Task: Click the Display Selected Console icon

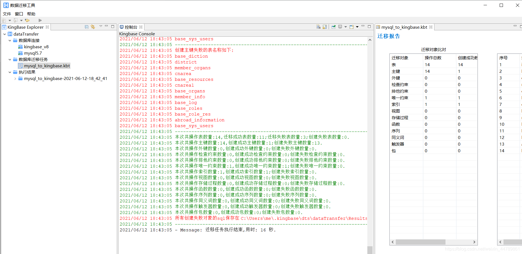Action: 340,27
